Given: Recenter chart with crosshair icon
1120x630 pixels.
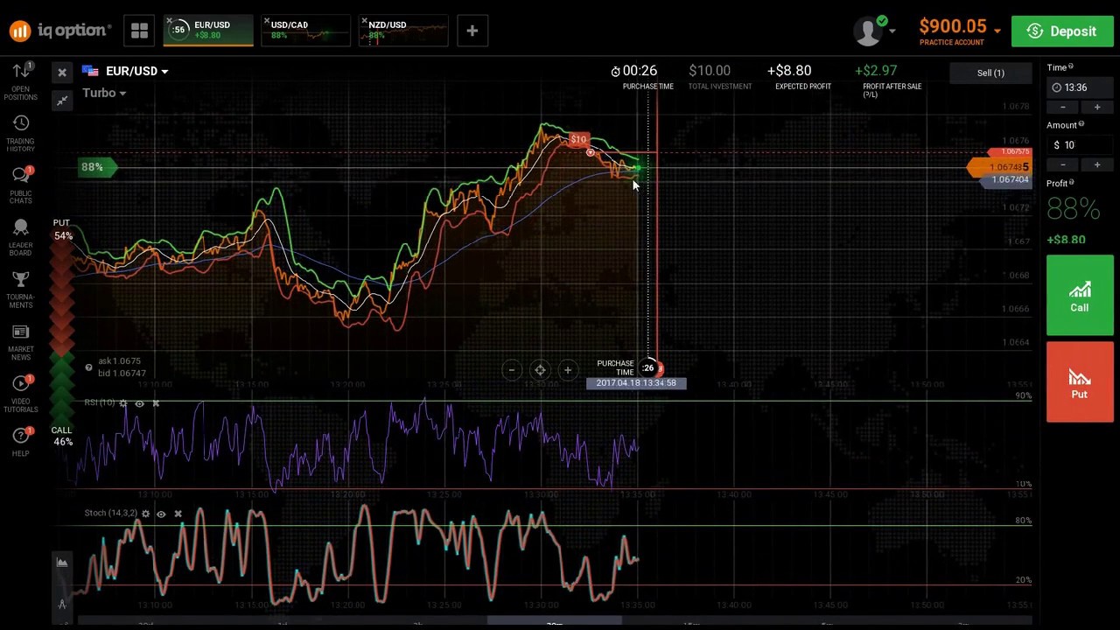Looking at the screenshot, I should pyautogui.click(x=540, y=370).
